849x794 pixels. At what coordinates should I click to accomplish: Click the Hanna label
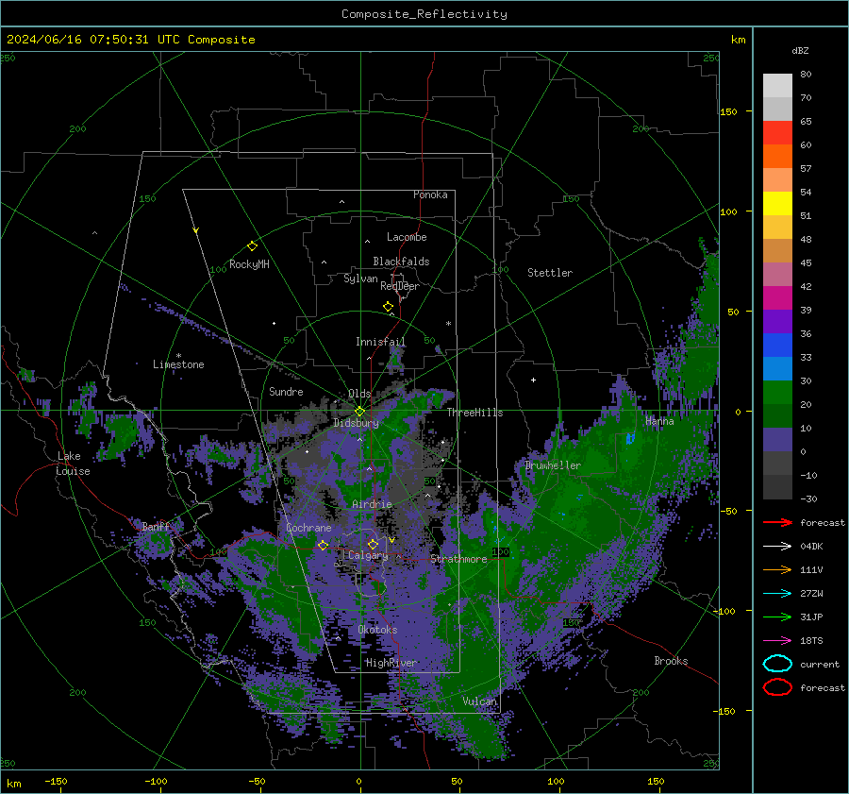coord(659,421)
